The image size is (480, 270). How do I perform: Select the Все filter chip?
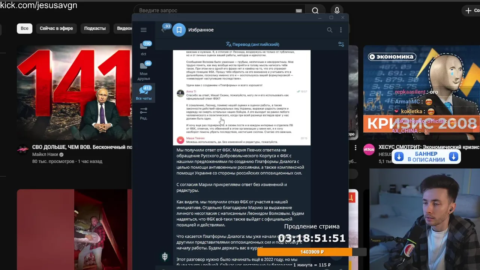pos(24,28)
